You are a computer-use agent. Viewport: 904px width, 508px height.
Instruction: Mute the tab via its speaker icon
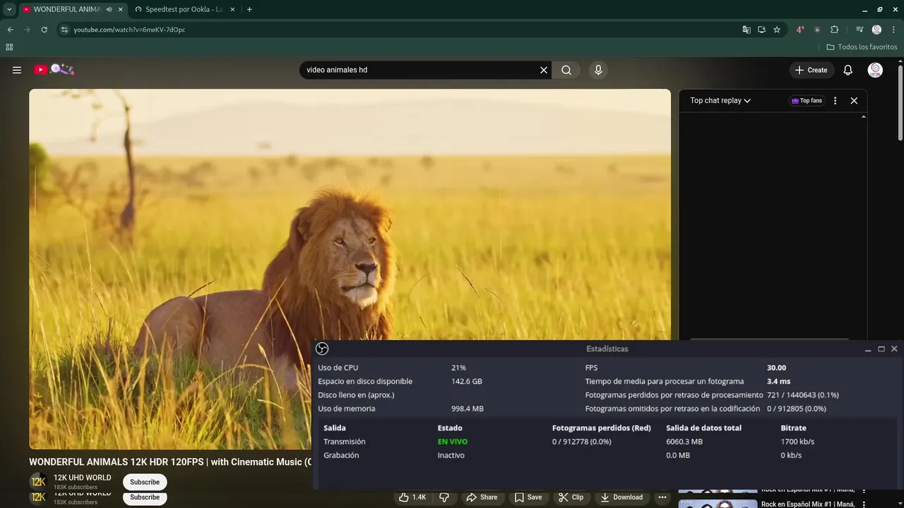(x=109, y=9)
